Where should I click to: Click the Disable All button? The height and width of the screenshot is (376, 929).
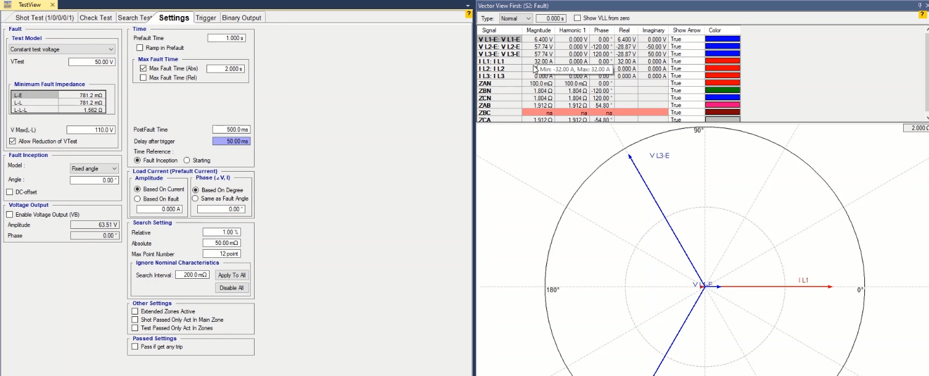click(232, 287)
